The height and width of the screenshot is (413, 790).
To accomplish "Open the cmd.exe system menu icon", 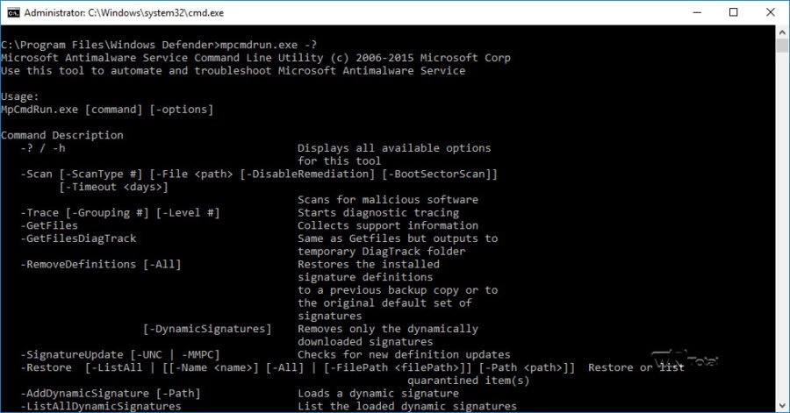I will (x=13, y=12).
